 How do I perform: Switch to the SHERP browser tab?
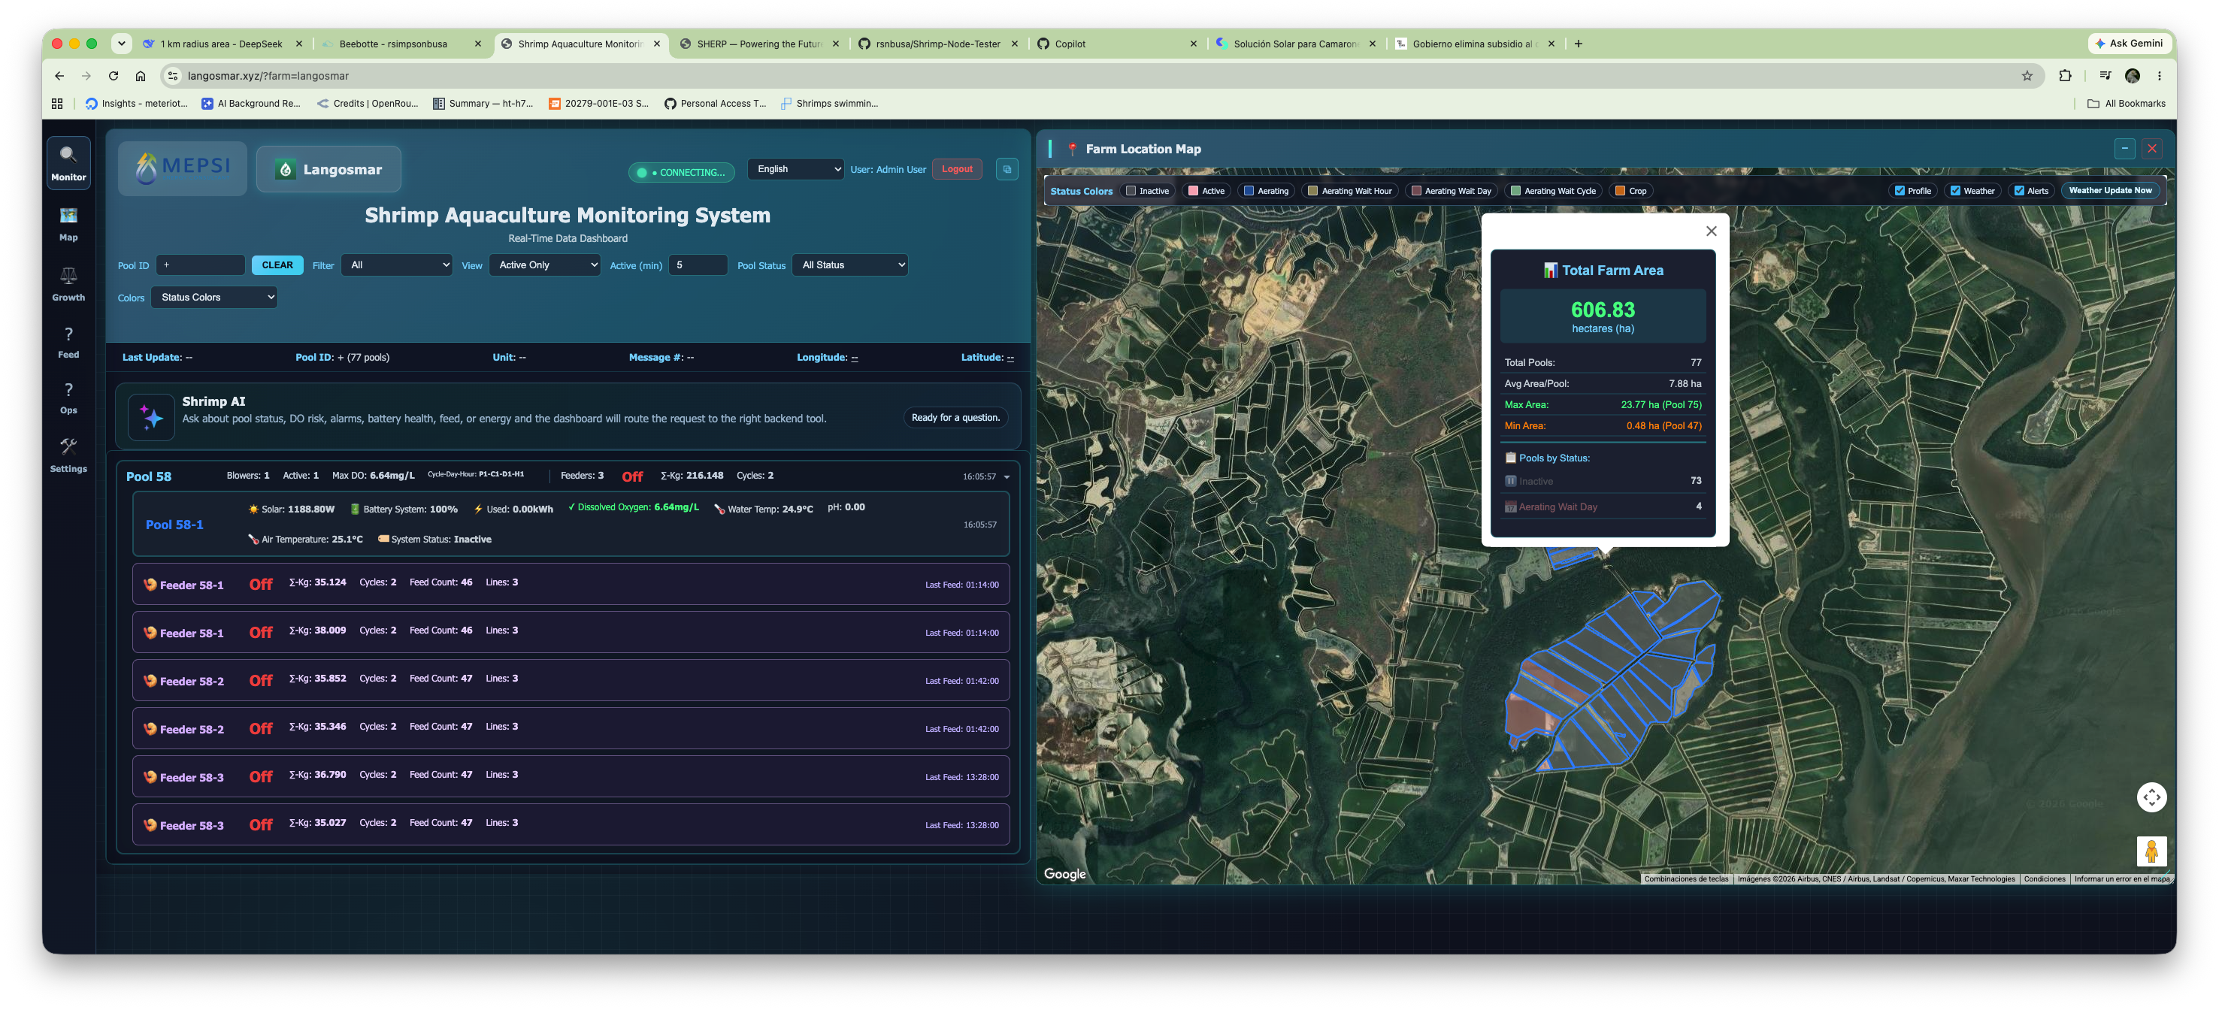tap(759, 44)
